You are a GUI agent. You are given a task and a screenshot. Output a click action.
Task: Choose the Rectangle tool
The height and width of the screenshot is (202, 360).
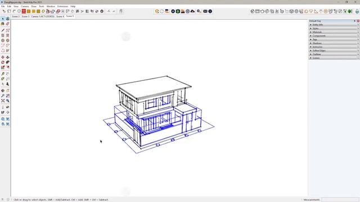(3, 35)
